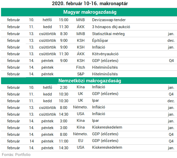
Task: Select the USA Kiskereskedelem event
Action: point(107,147)
